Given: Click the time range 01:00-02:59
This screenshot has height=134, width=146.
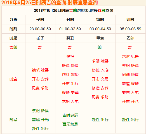Looking at the screenshot, I should tap(70, 29).
